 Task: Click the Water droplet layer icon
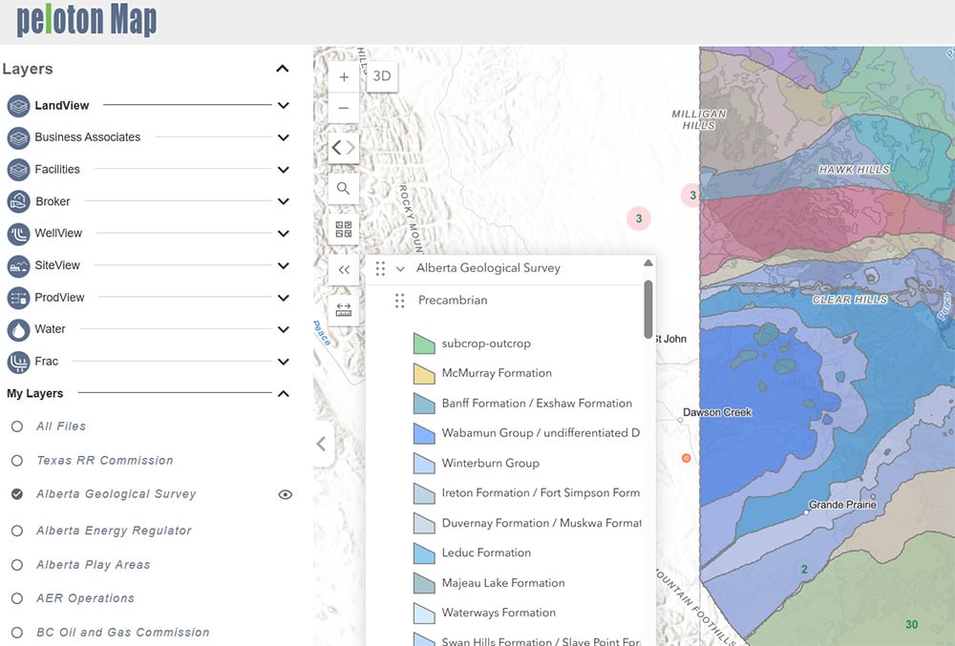click(x=19, y=329)
